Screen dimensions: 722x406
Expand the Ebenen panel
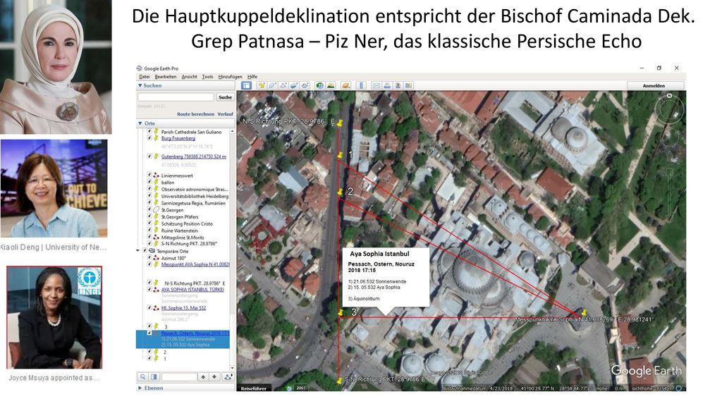[x=140, y=388]
